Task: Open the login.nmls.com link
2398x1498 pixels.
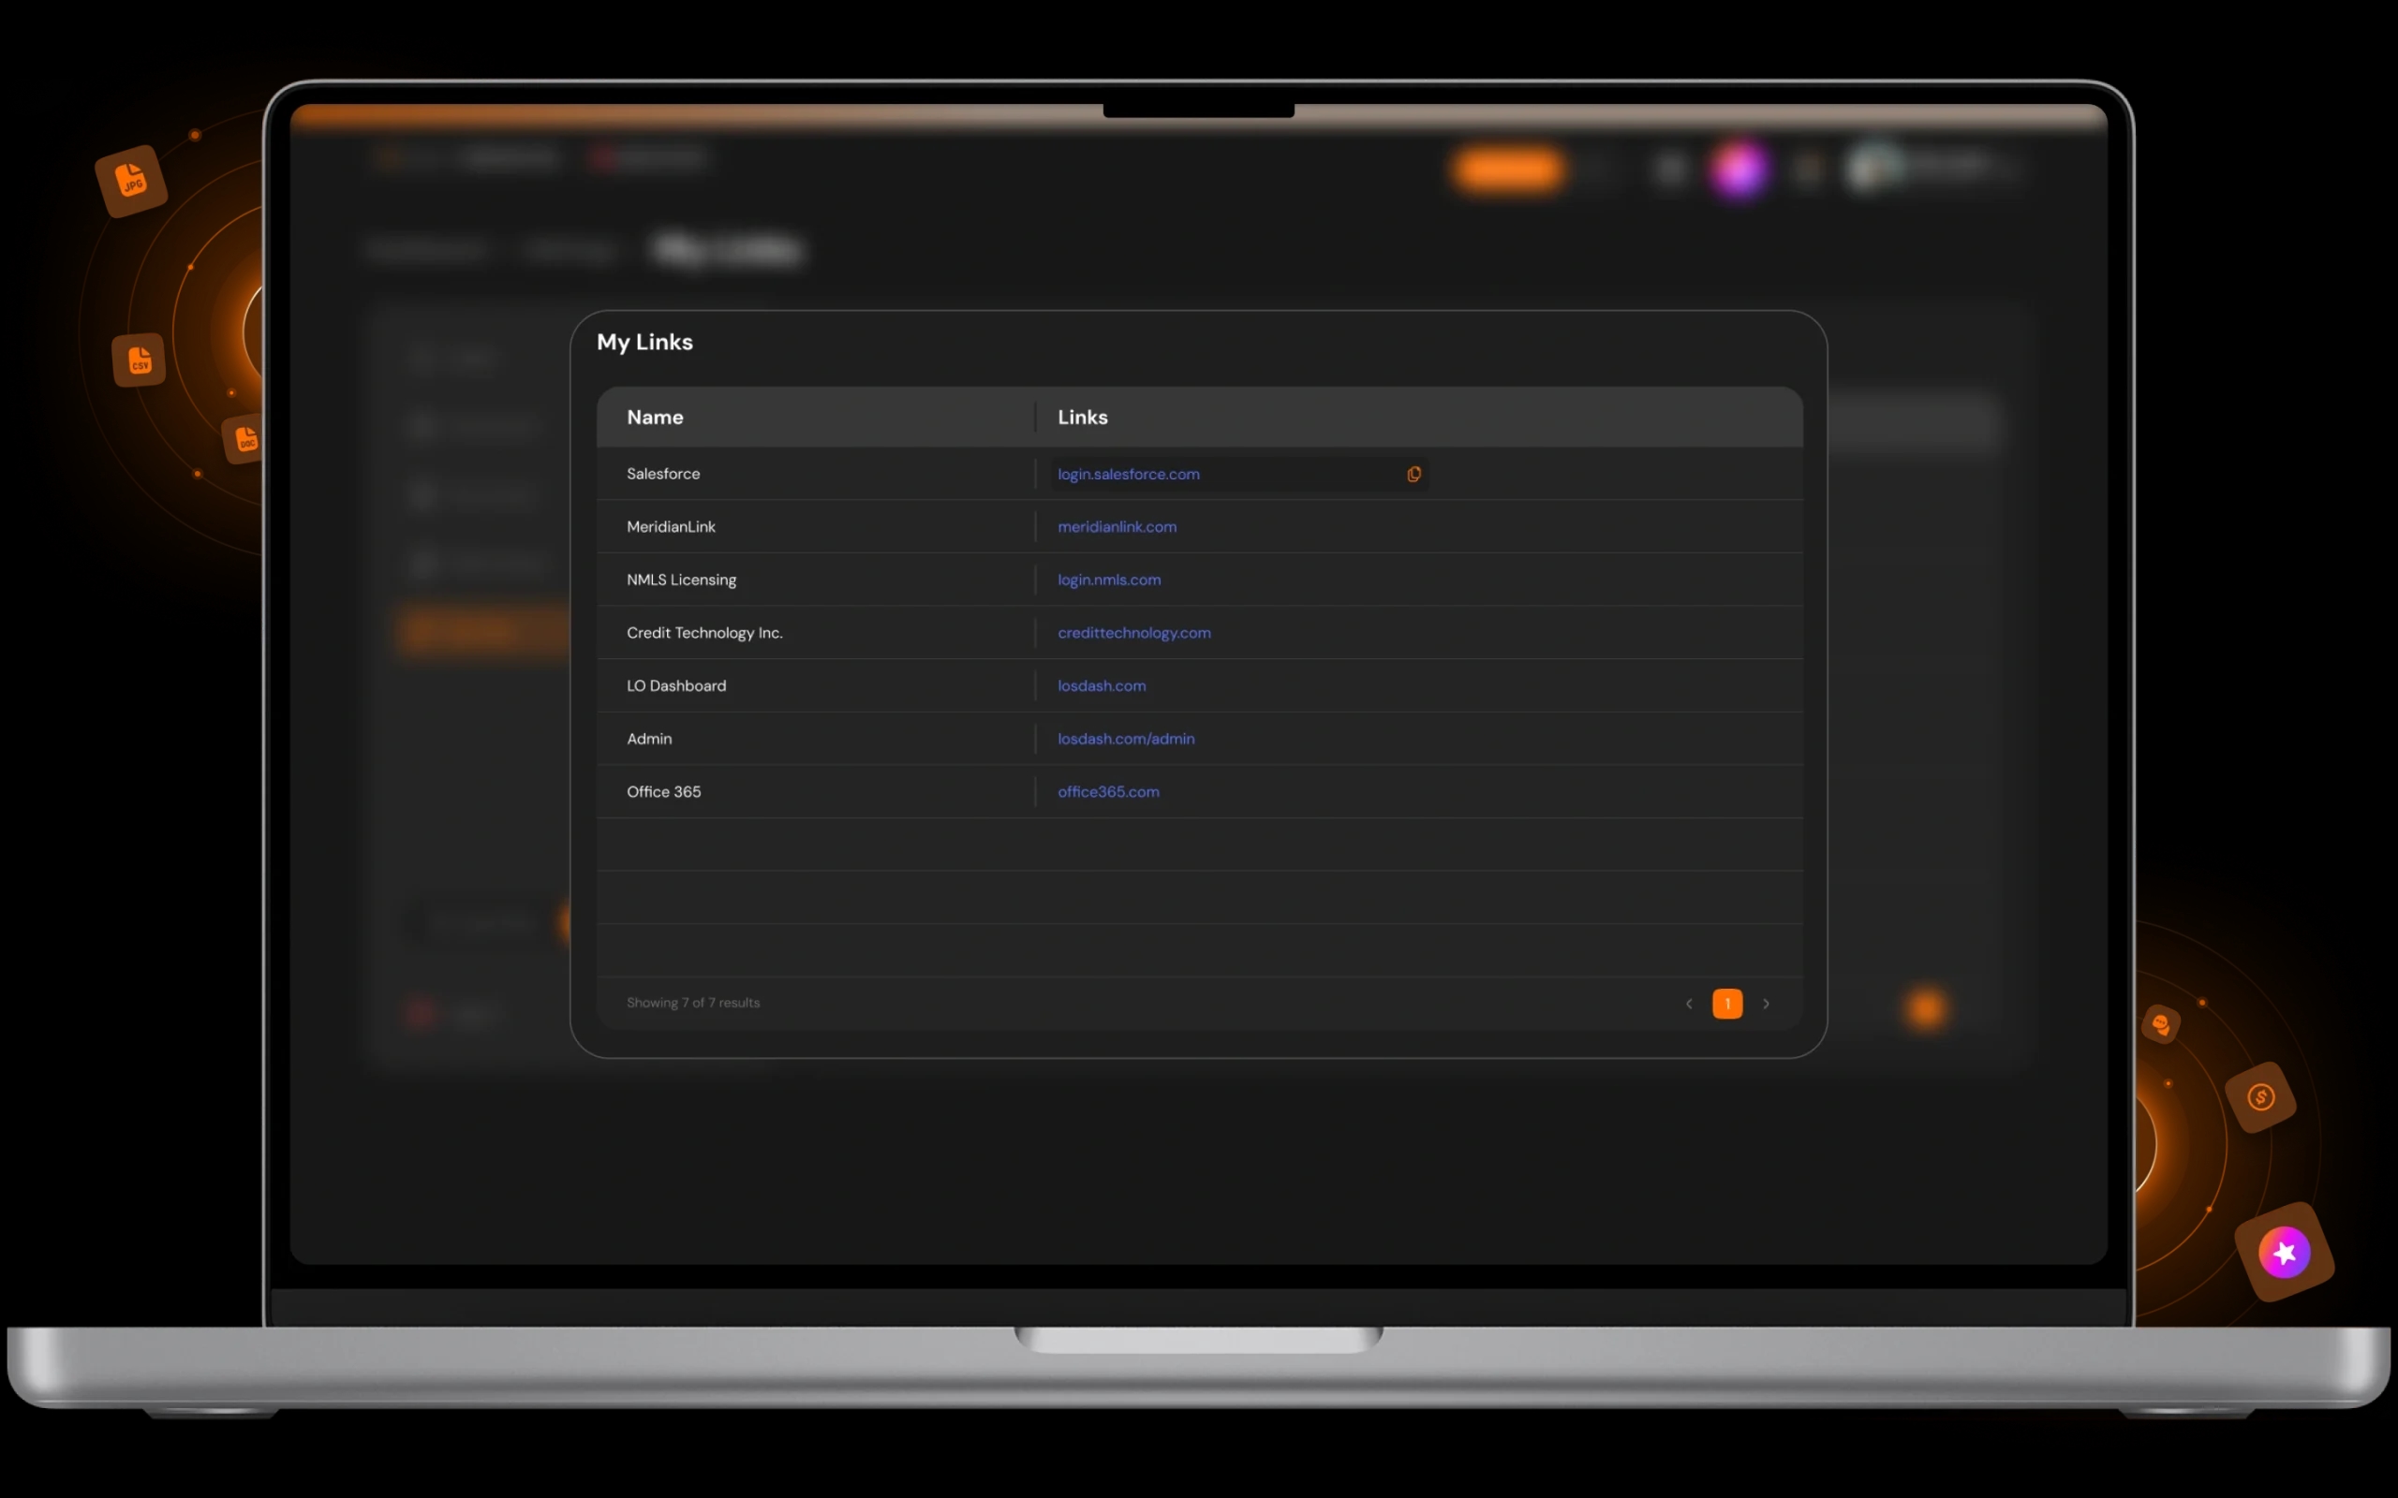Action: click(1109, 580)
